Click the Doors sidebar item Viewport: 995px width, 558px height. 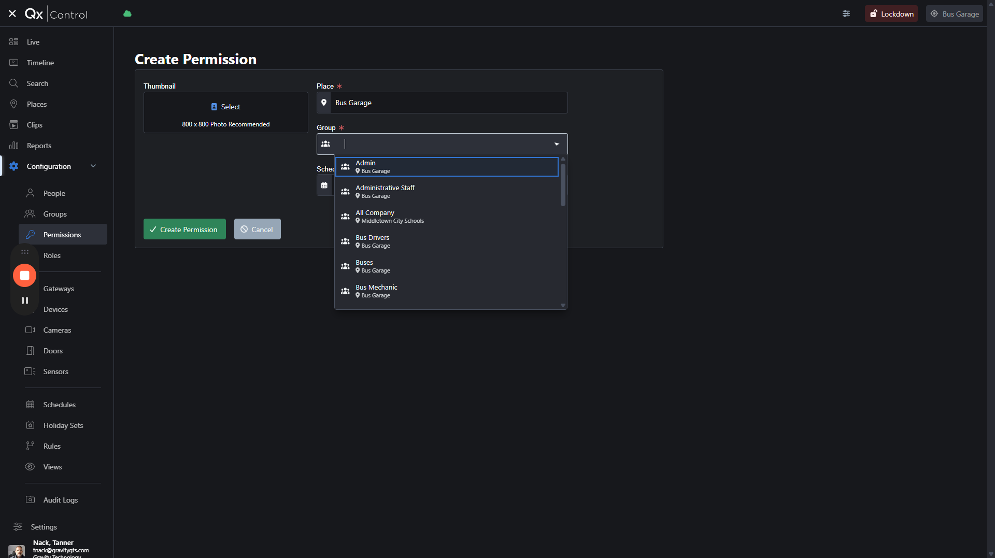pyautogui.click(x=53, y=351)
